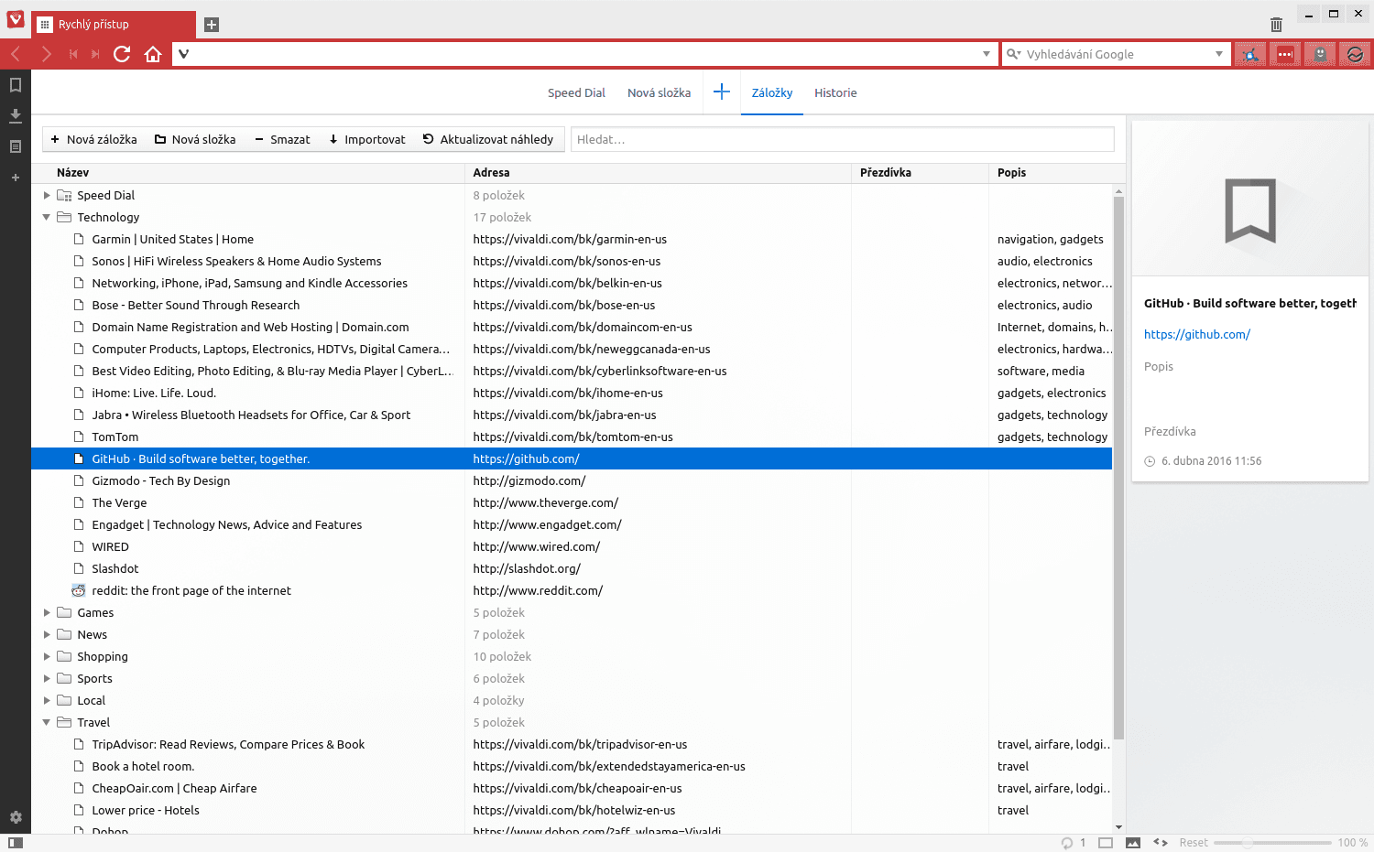Toggle image loading in the status bar
1374x852 pixels.
[1133, 842]
